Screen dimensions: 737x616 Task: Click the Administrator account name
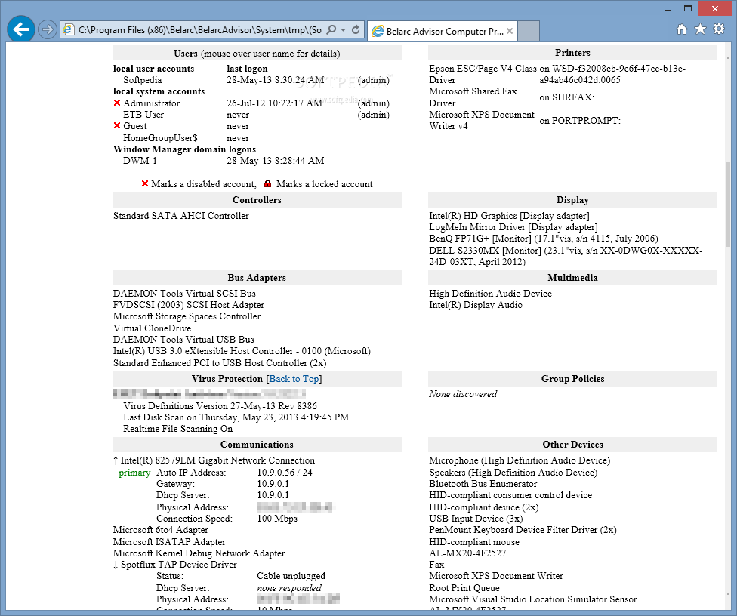point(151,103)
